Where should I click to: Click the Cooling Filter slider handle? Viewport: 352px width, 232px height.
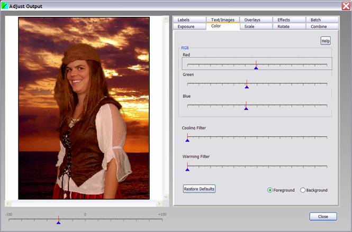point(187,141)
